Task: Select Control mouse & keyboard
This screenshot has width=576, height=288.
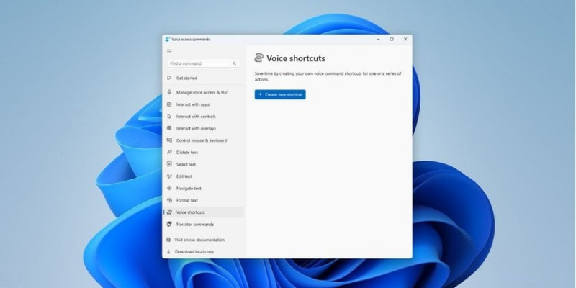Action: 203,140
